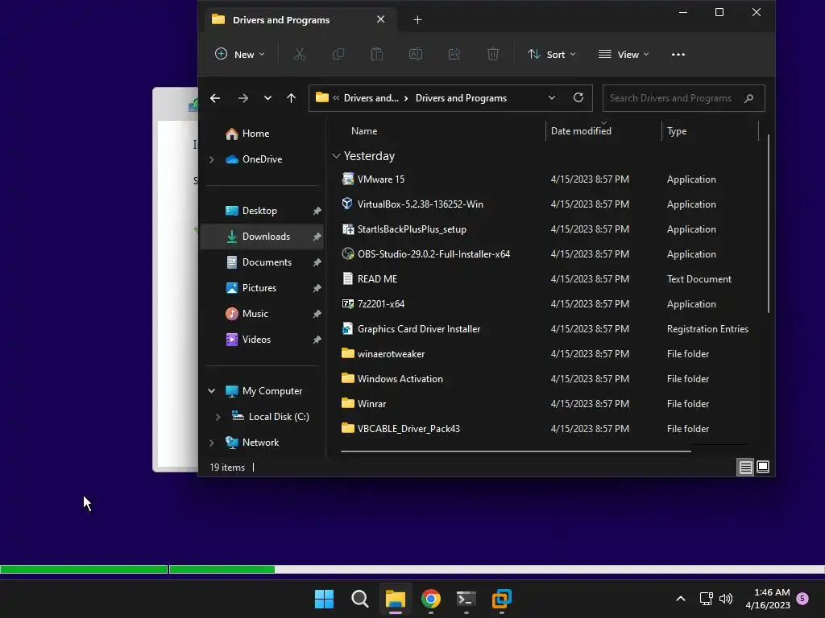The width and height of the screenshot is (825, 618).
Task: Open the terminal app from taskbar
Action: point(466,599)
